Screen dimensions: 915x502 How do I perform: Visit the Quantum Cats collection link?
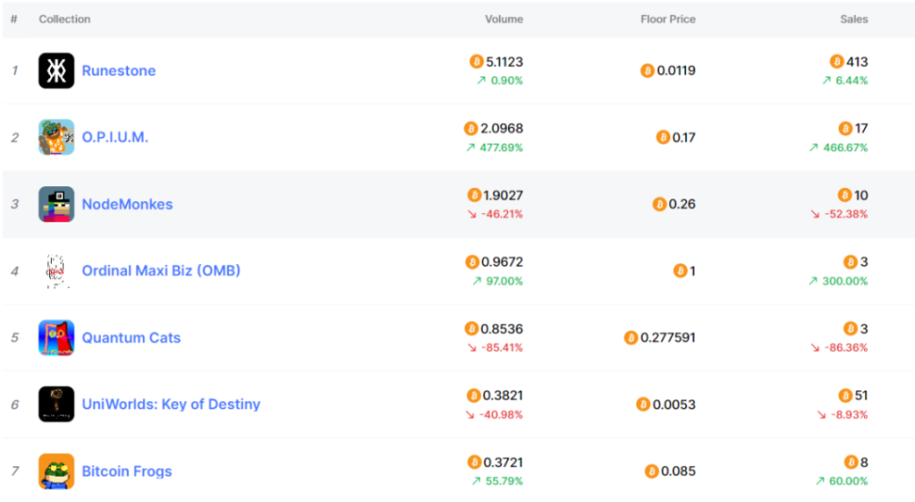(131, 337)
